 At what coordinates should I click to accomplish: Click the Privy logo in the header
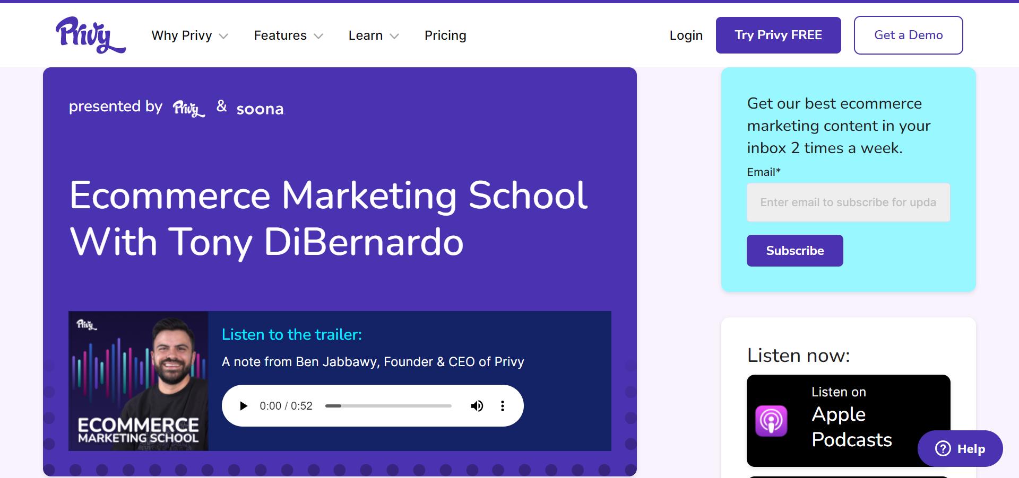click(x=90, y=35)
